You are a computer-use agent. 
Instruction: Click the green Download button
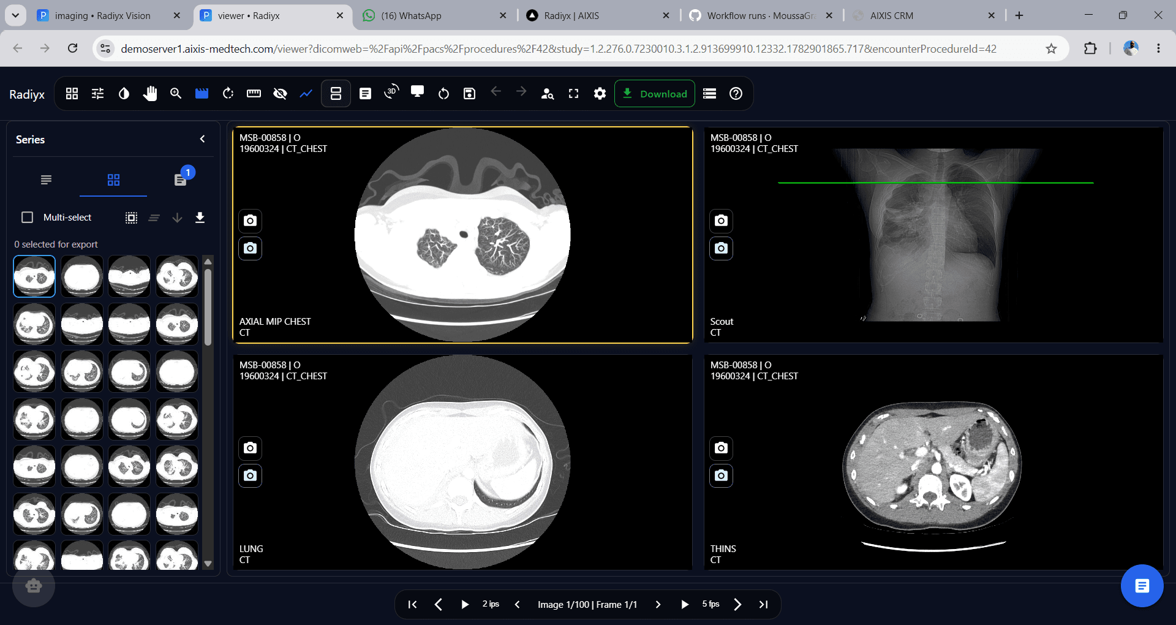pyautogui.click(x=655, y=94)
